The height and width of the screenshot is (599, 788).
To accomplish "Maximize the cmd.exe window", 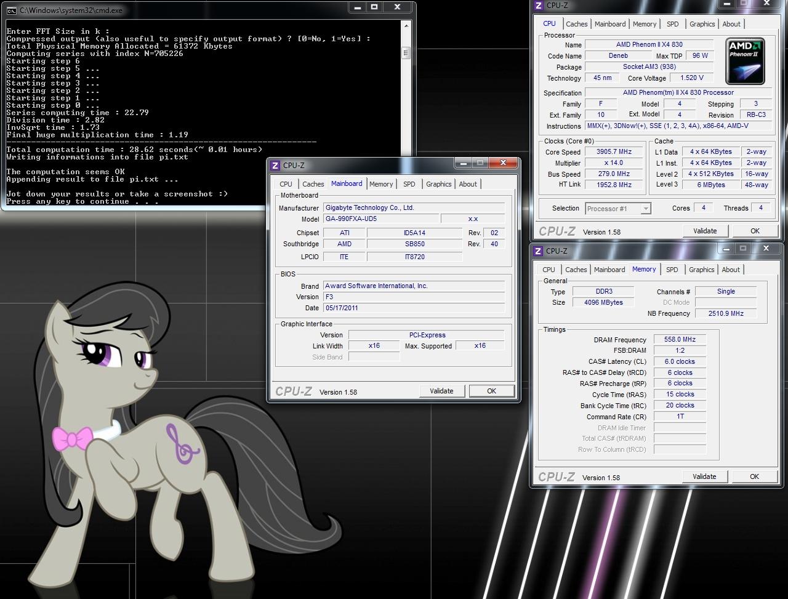I will [x=375, y=7].
